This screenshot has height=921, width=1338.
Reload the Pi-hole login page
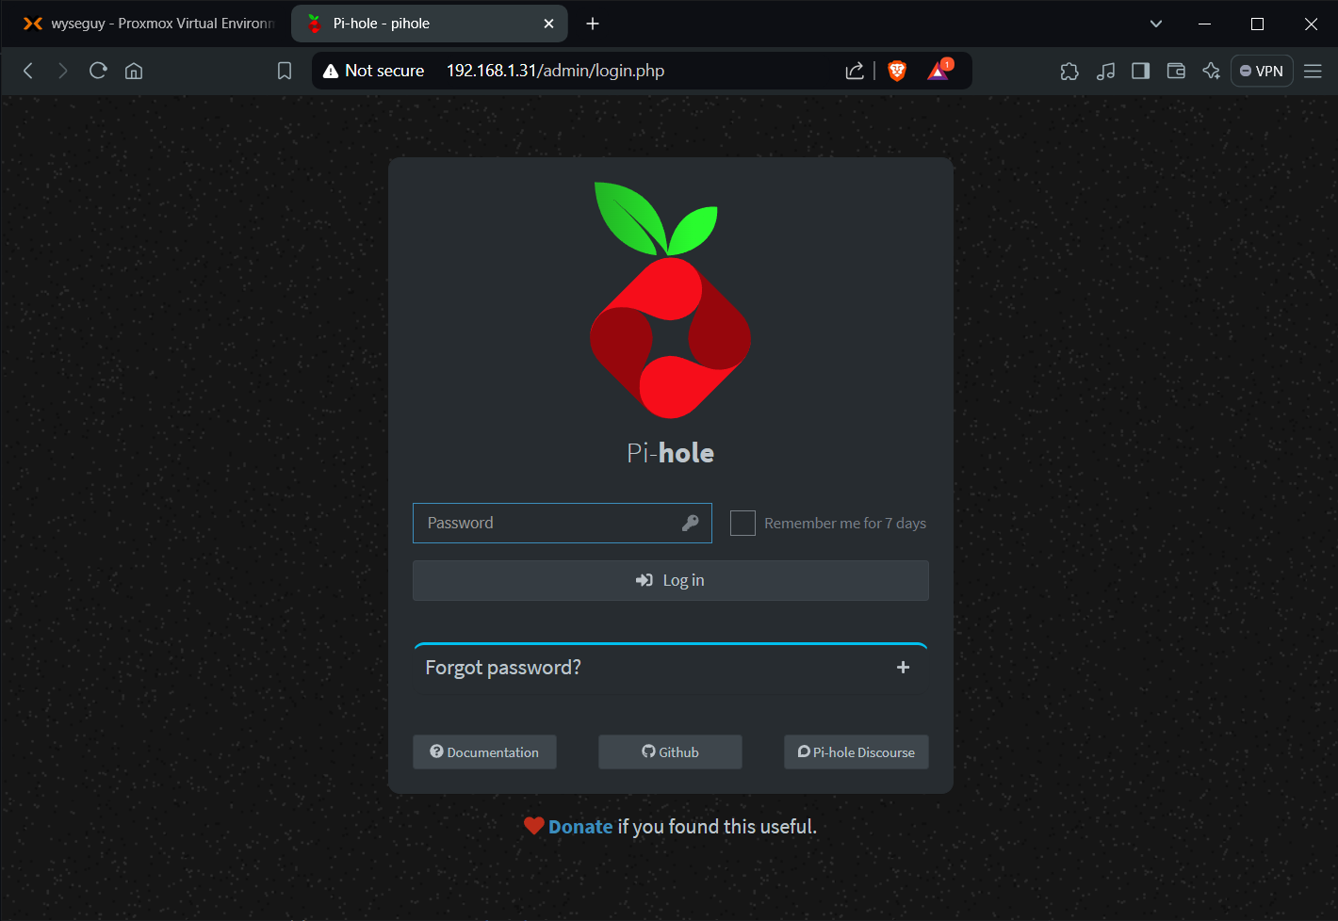click(x=98, y=71)
